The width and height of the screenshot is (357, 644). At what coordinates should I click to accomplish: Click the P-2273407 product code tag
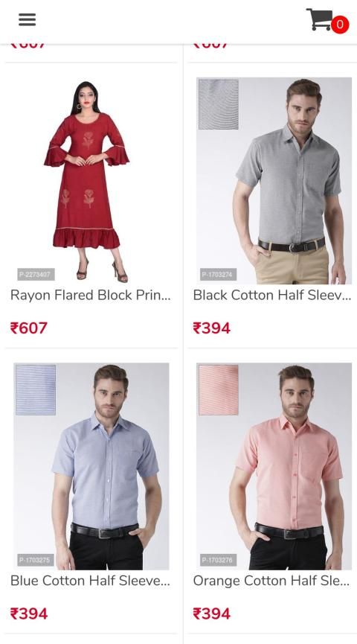[x=36, y=275]
